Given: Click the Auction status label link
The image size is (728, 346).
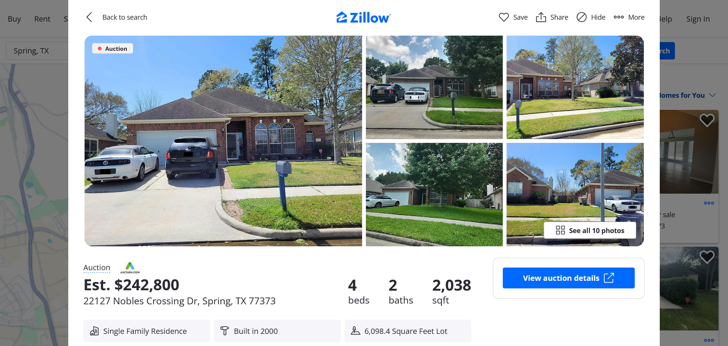Looking at the screenshot, I should (97, 268).
